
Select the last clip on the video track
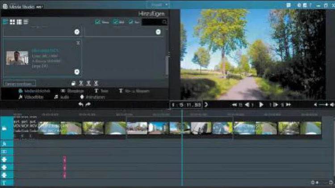(x=310, y=128)
